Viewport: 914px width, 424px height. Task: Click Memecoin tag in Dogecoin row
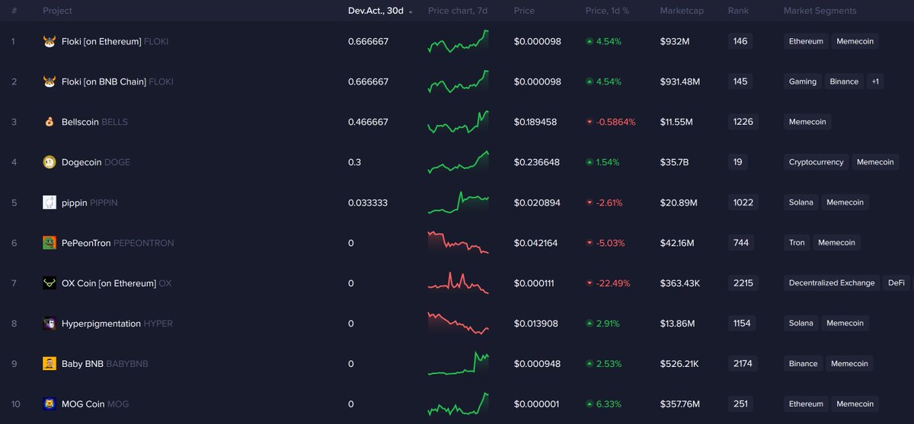click(x=875, y=162)
